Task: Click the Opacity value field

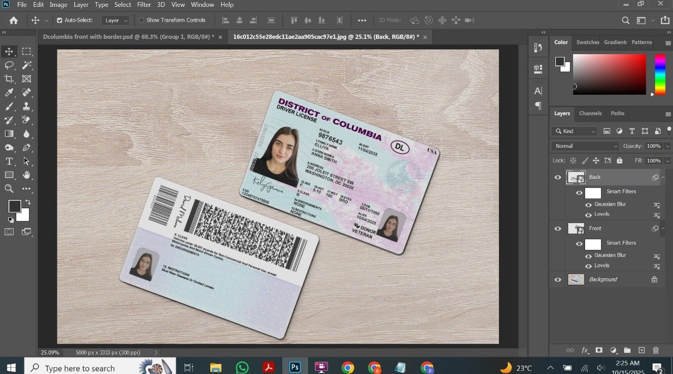Action: (x=654, y=146)
